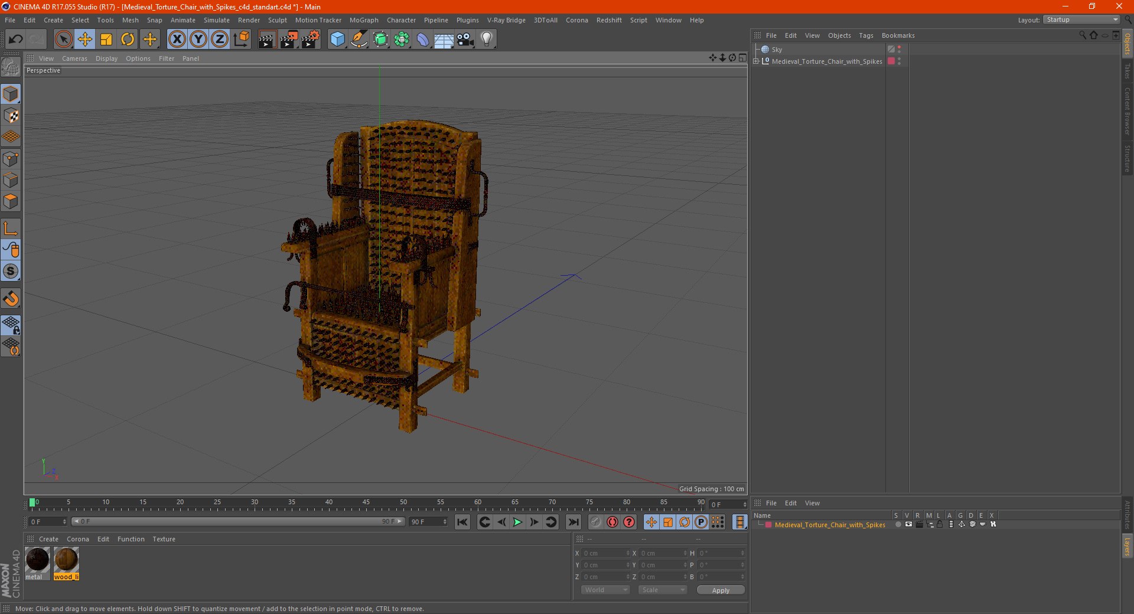Image resolution: width=1134 pixels, height=614 pixels.
Task: Open the viewport Cameras menu
Action: [74, 58]
